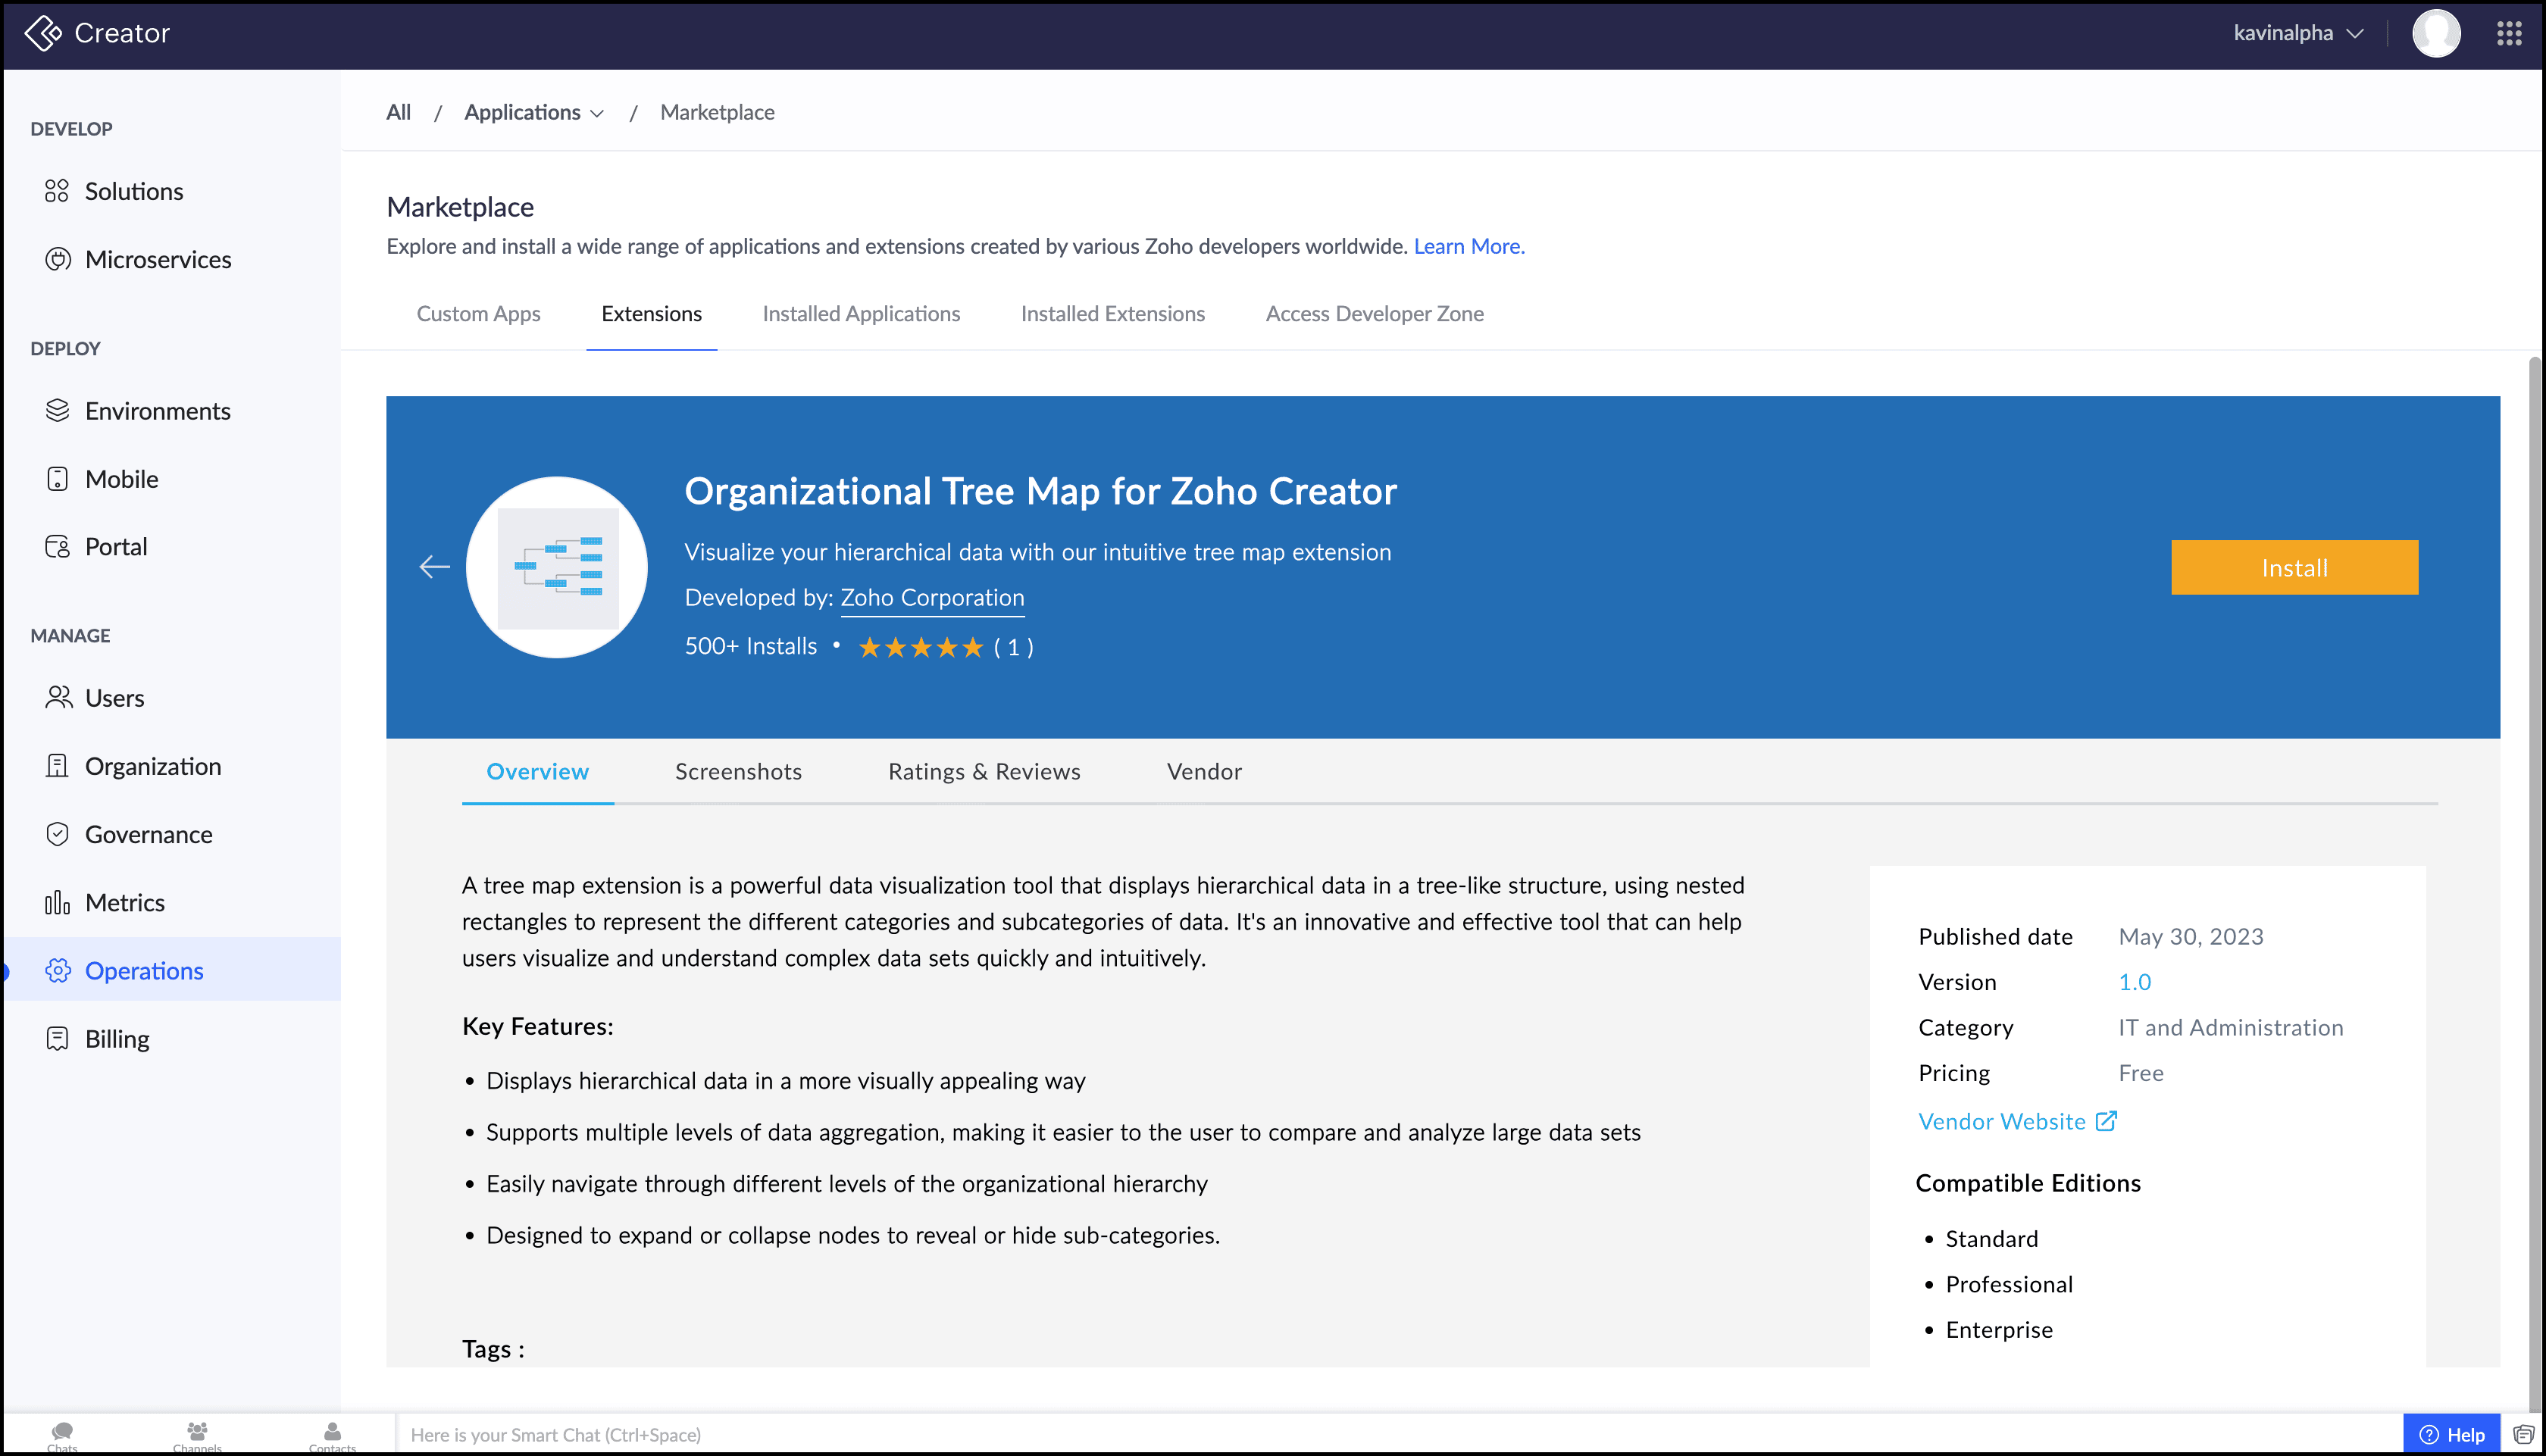Switch to the Screenshots tab
Image resolution: width=2546 pixels, height=1456 pixels.
point(738,772)
